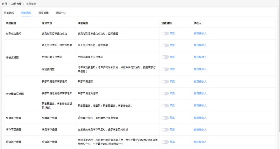
Task: Assign recipient for 线上支付成功，待发货提醒 row
Action: click(200, 45)
